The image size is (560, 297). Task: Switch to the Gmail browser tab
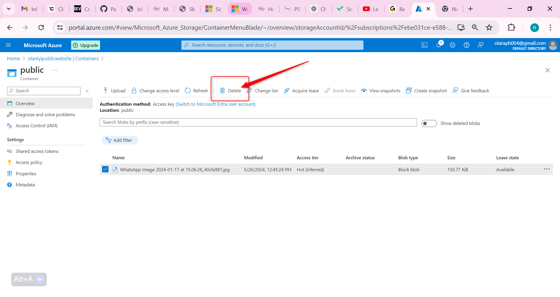point(30,9)
